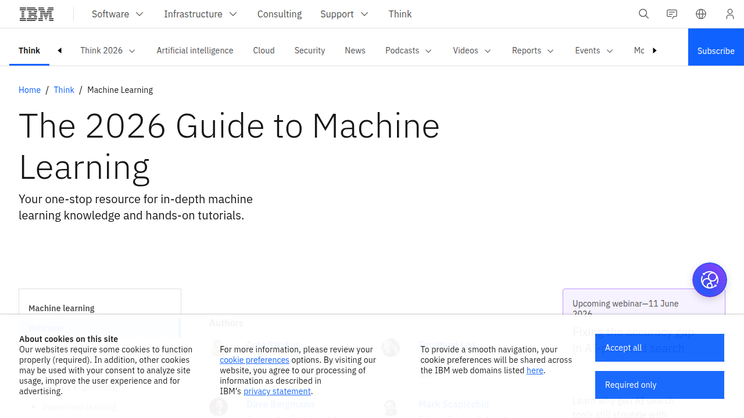The width and height of the screenshot is (744, 418).
Task: Open the privacy statement link
Action: pyautogui.click(x=277, y=391)
